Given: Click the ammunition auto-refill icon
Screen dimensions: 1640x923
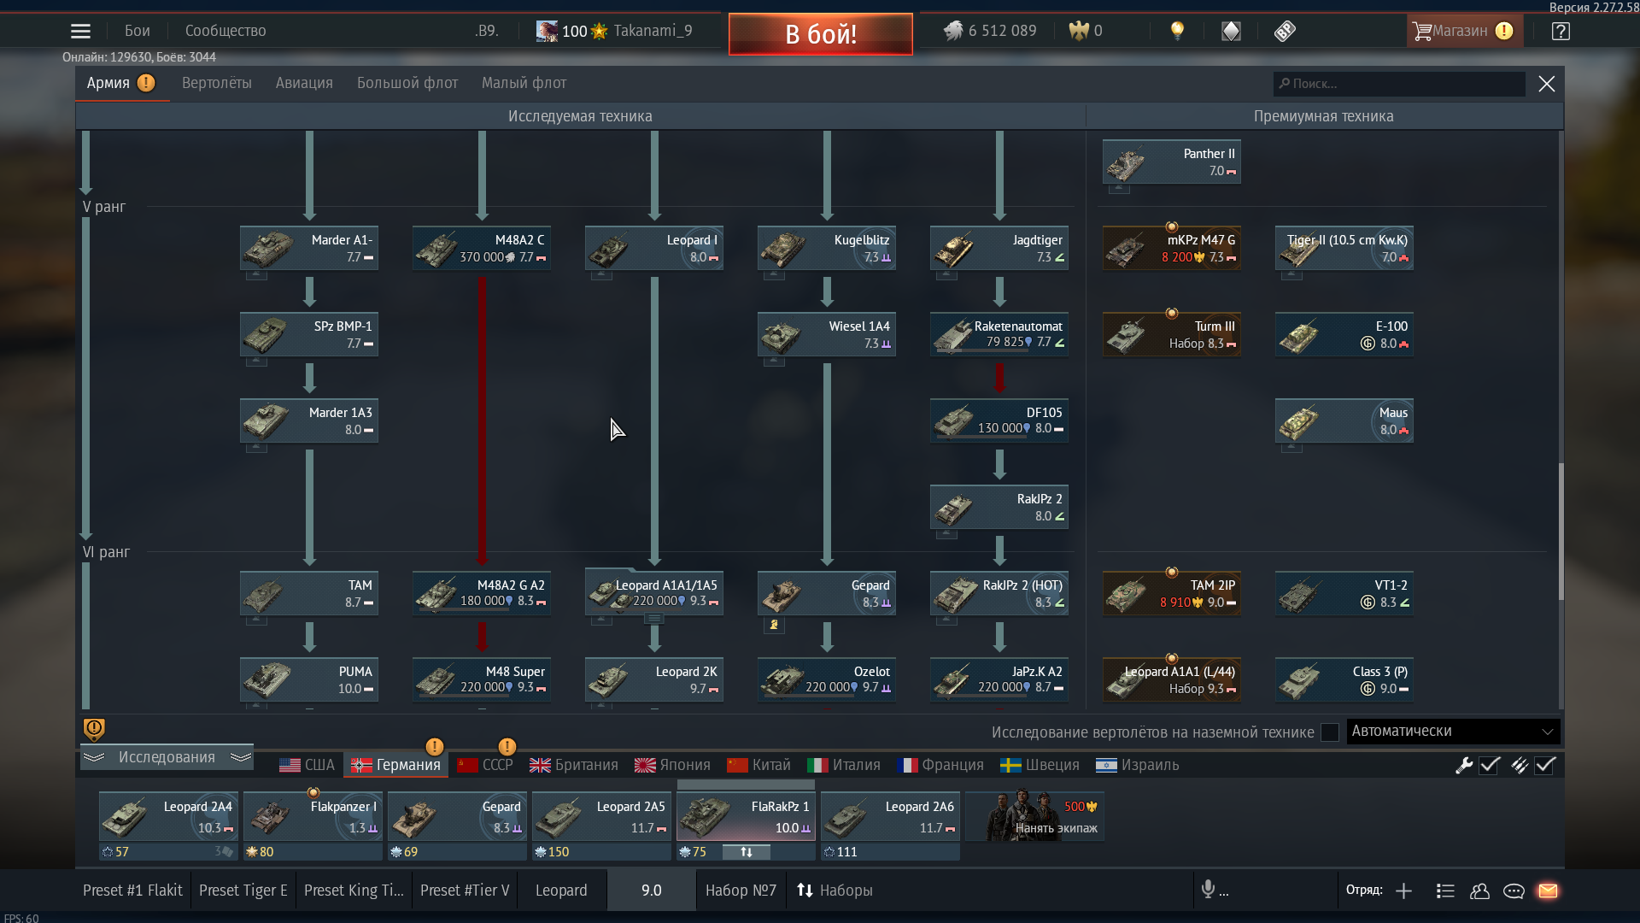Looking at the screenshot, I should pos(1519,765).
